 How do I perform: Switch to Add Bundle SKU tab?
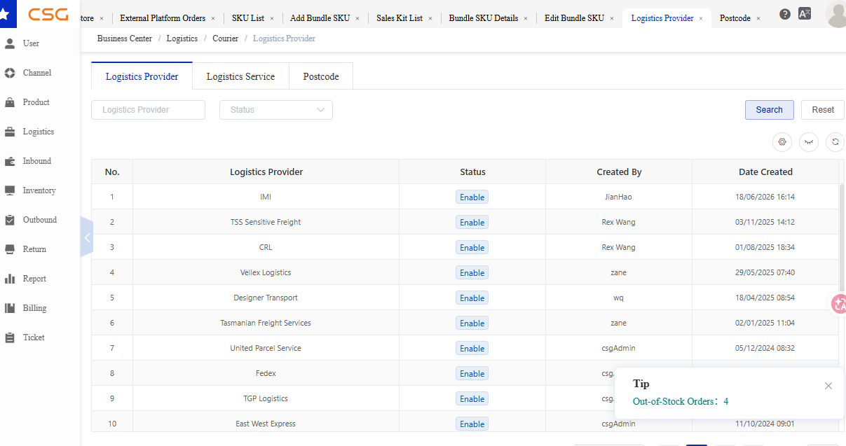(320, 18)
